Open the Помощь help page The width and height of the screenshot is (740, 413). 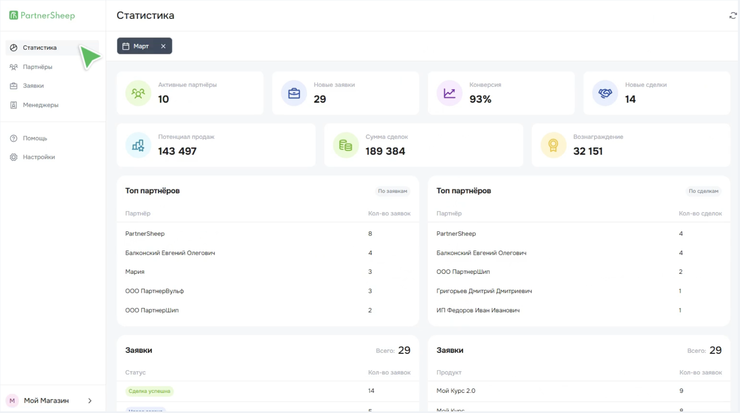coord(35,138)
